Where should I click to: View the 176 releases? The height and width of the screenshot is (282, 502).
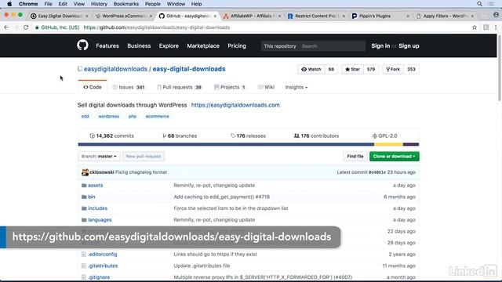(x=248, y=136)
